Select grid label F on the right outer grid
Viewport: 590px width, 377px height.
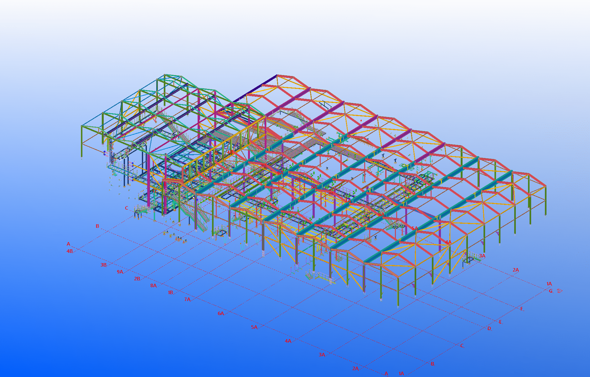tap(522, 309)
